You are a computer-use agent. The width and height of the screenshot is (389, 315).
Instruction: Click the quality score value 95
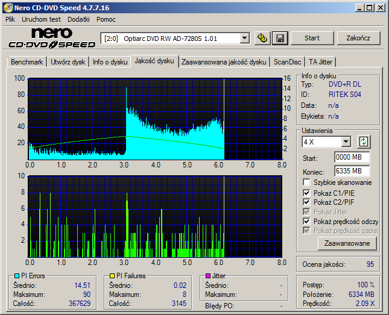(x=370, y=264)
